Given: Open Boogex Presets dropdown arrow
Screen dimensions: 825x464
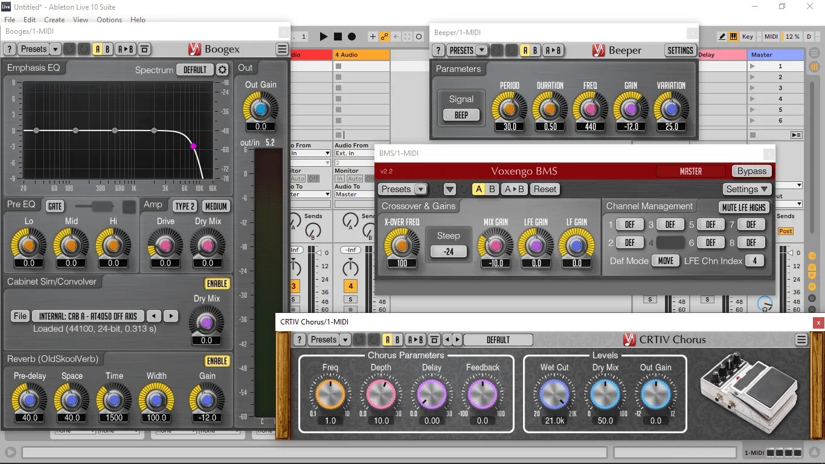Looking at the screenshot, I should (x=55, y=49).
